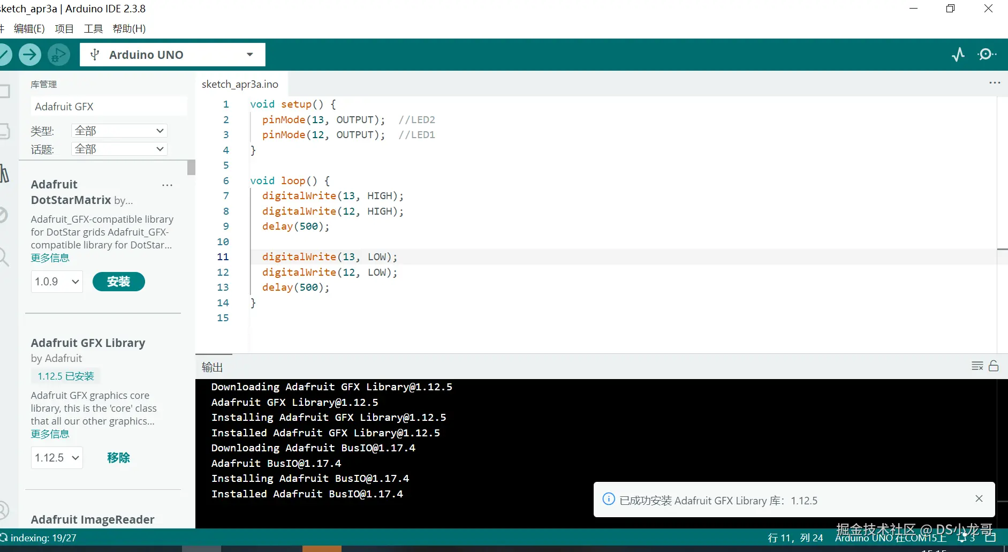1008x552 pixels.
Task: Click line number 11 in the gutter
Action: pyautogui.click(x=223, y=257)
